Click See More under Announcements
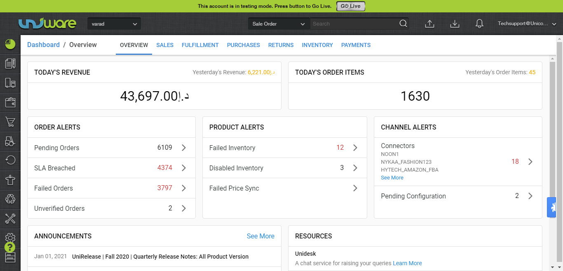 click(260, 236)
